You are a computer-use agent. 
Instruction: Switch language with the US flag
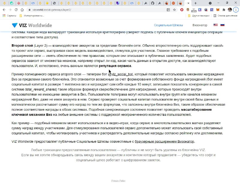215,25
